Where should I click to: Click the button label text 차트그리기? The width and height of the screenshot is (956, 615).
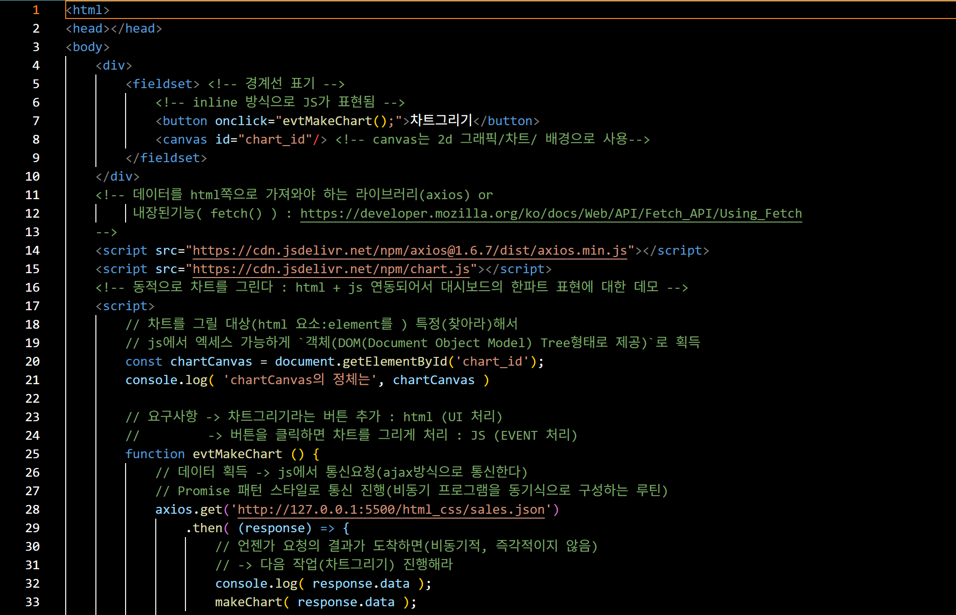[441, 120]
